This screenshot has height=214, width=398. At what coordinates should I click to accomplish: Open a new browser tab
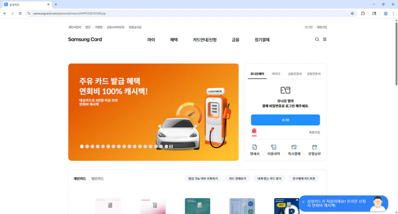(56, 4)
